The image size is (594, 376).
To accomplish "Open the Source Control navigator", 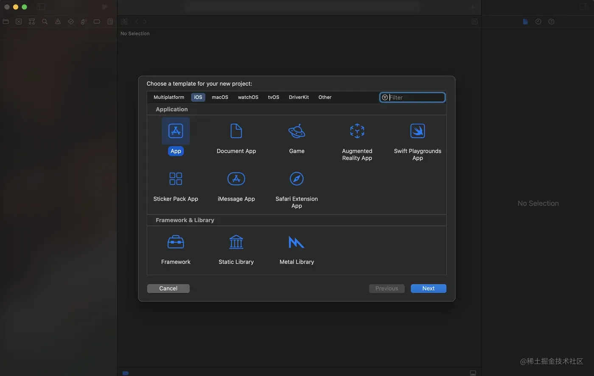I will click(19, 22).
